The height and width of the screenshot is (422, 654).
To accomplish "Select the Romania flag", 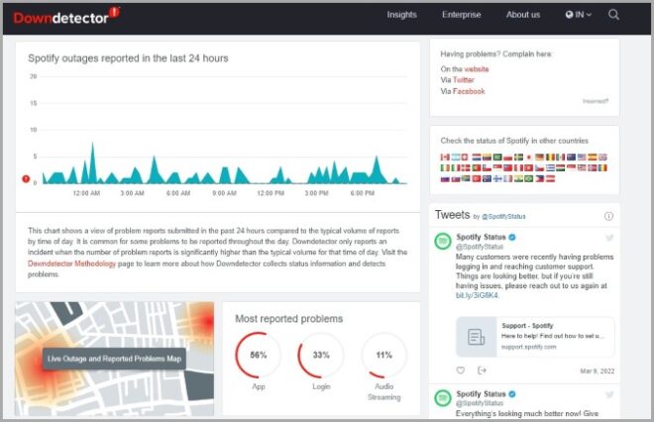I will 602,167.
